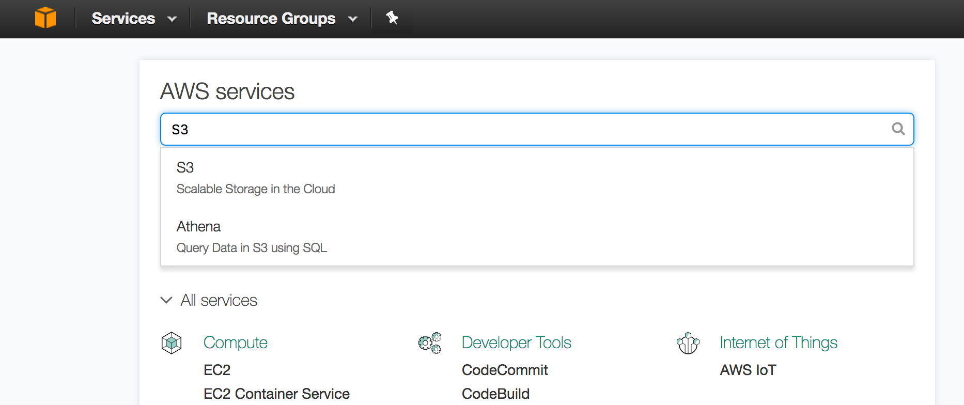Open the CodeCommit service
This screenshot has width=964, height=405.
505,370
